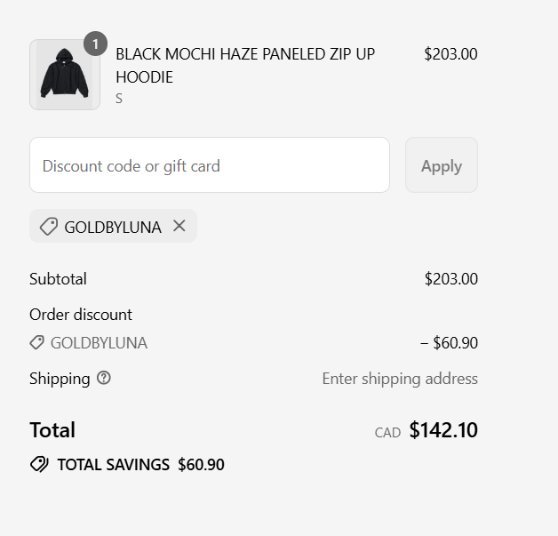Remove the GOLDBYLUNA discount code chip

coord(179,226)
